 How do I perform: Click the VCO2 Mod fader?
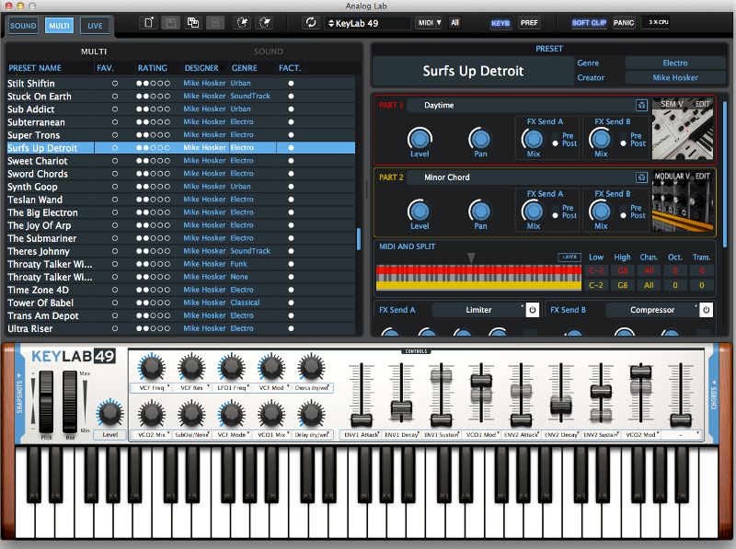point(640,372)
